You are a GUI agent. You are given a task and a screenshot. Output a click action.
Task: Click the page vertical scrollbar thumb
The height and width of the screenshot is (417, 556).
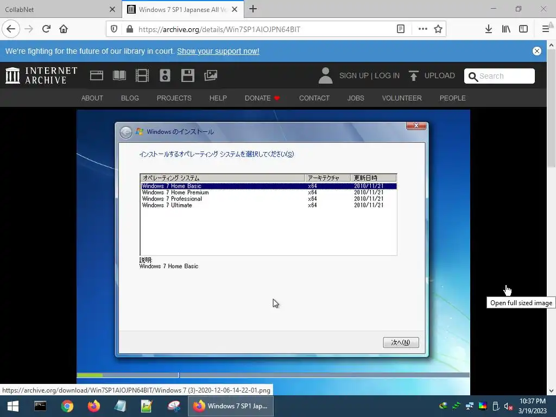click(551, 108)
